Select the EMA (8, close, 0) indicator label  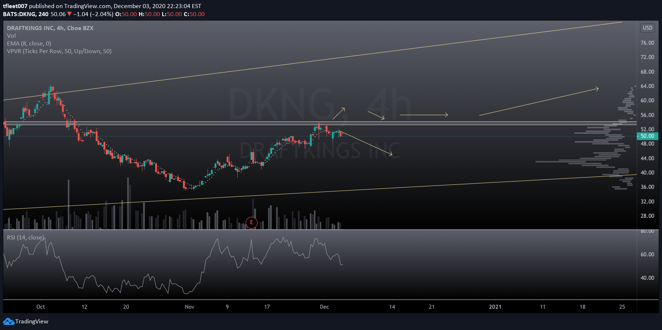29,43
